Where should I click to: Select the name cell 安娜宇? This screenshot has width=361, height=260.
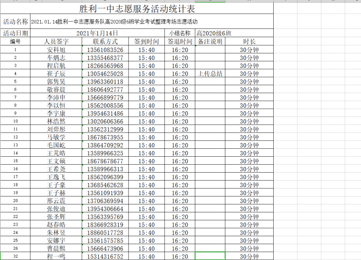[x=56, y=240]
